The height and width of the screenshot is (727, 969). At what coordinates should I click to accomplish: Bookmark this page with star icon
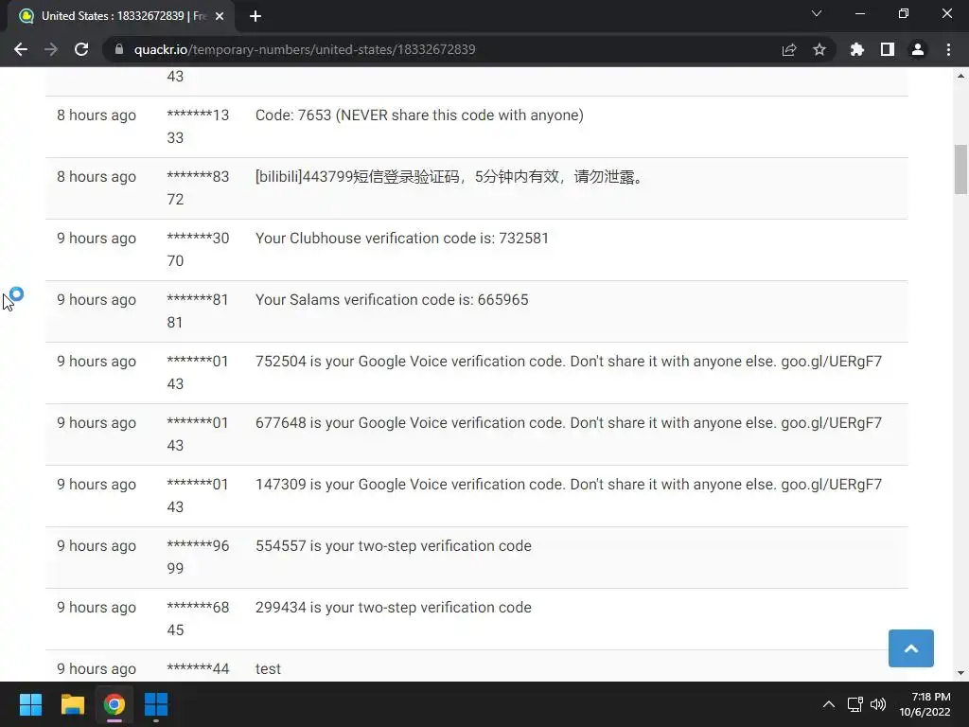(x=819, y=49)
